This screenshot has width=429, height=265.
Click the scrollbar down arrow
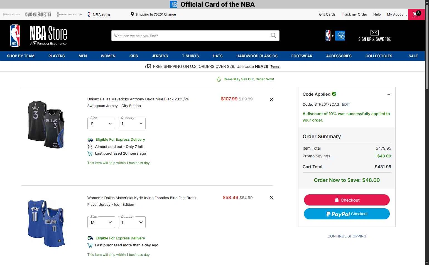427,262
